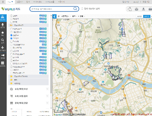Click the download icon in top toolbar
The width and height of the screenshot is (152, 116).
point(143,9)
